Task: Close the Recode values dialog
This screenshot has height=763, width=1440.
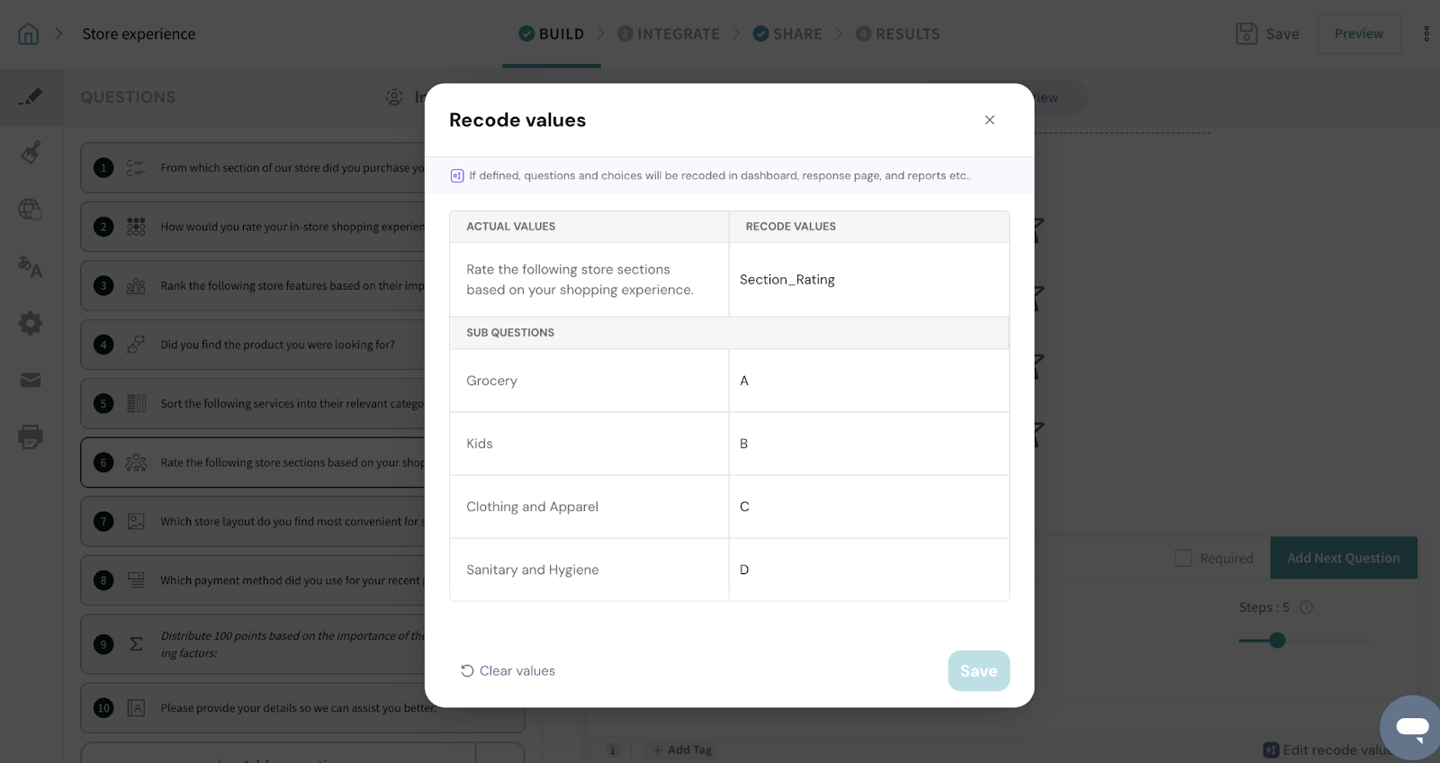Action: [x=989, y=120]
